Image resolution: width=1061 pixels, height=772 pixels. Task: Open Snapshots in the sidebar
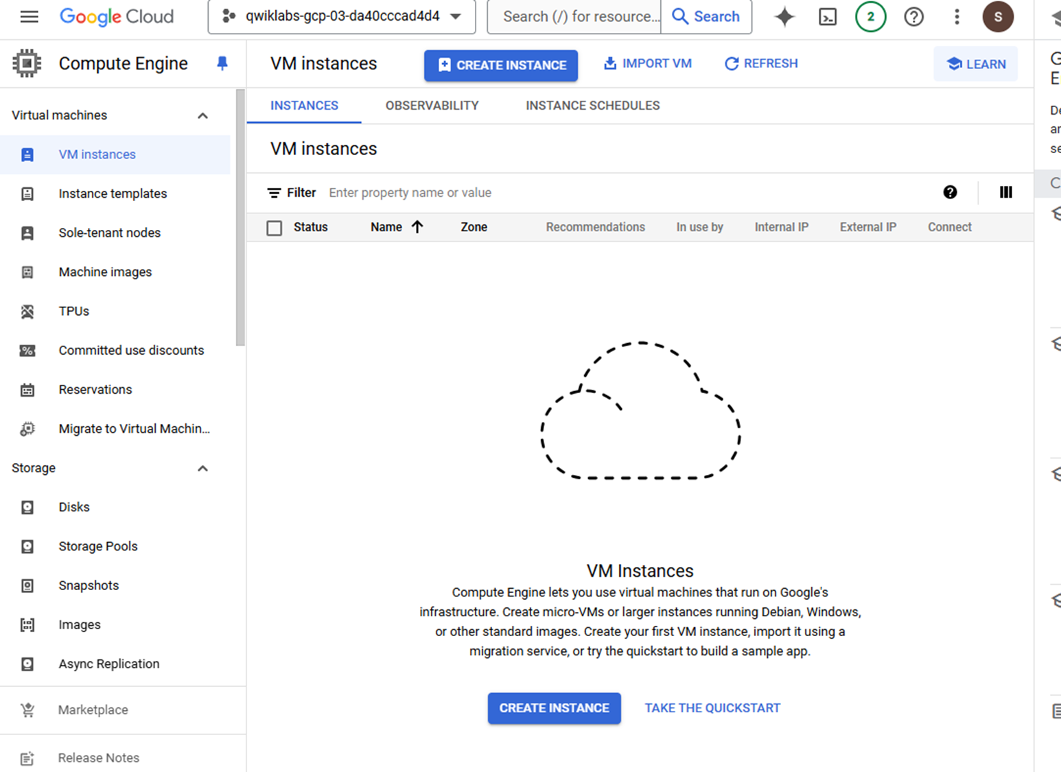89,585
